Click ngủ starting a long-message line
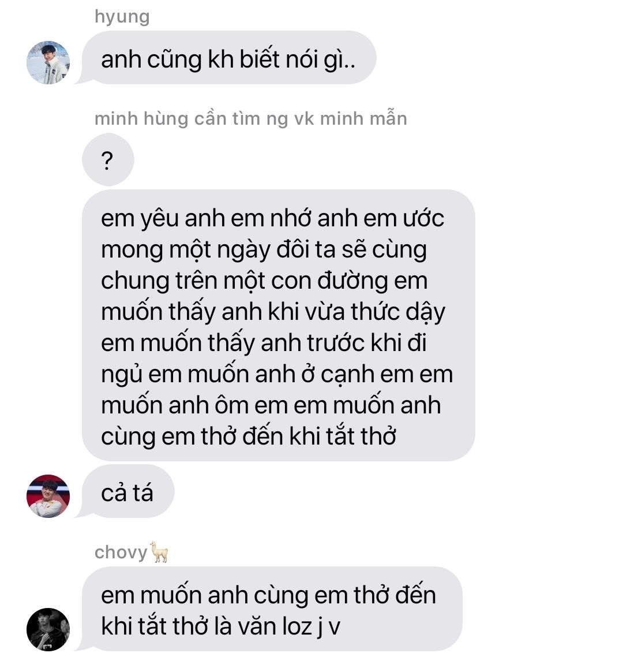623x664 pixels. (121, 375)
